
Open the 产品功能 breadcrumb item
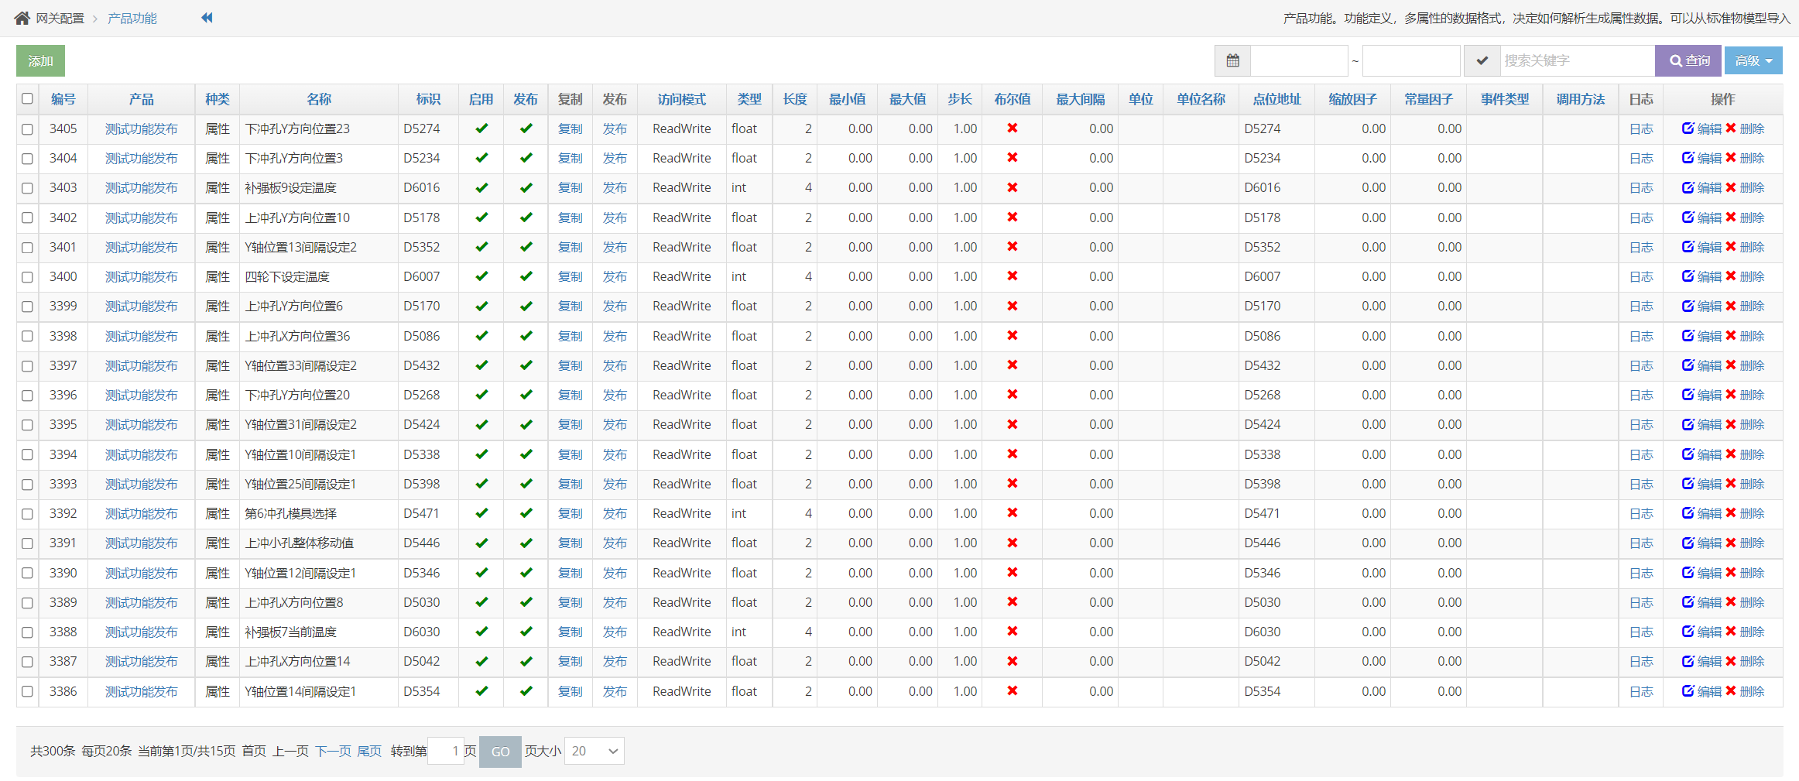(132, 18)
